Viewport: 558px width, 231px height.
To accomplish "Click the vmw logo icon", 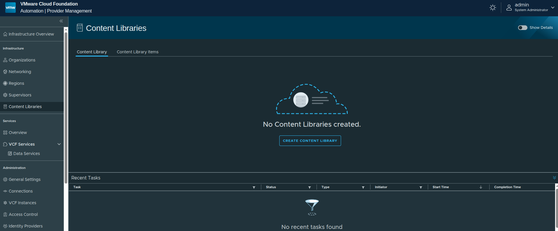I will pos(10,8).
